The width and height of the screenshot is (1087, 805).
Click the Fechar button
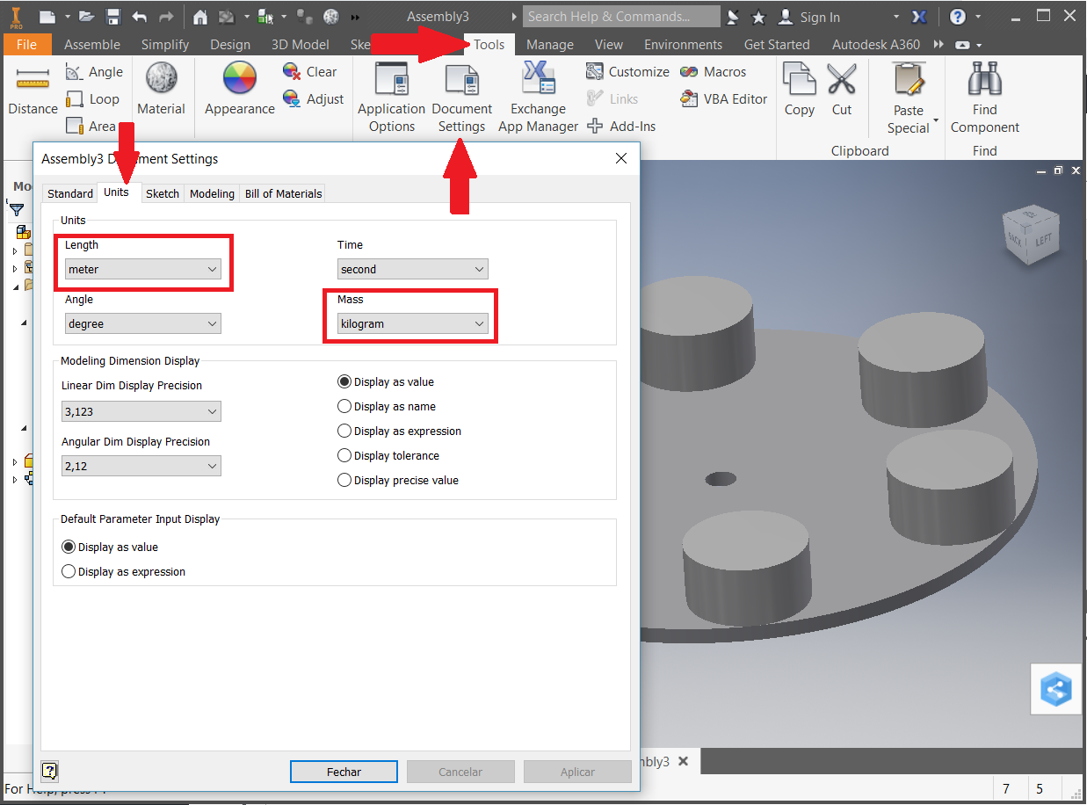tap(344, 772)
